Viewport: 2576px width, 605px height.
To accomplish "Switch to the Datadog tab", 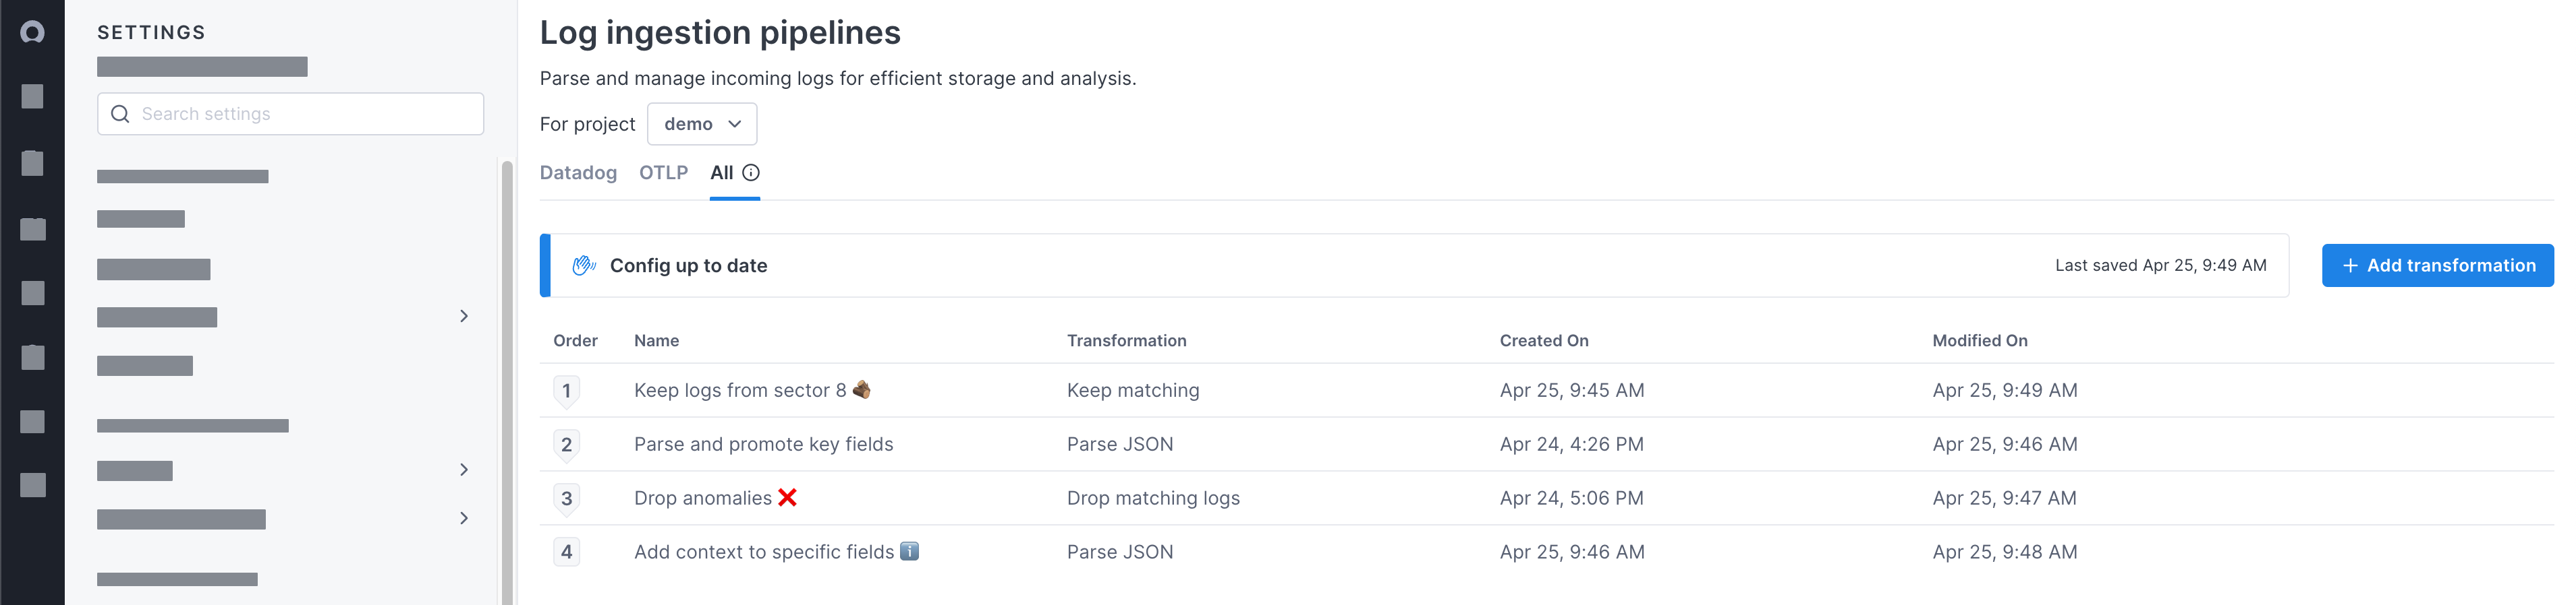I will 578,172.
